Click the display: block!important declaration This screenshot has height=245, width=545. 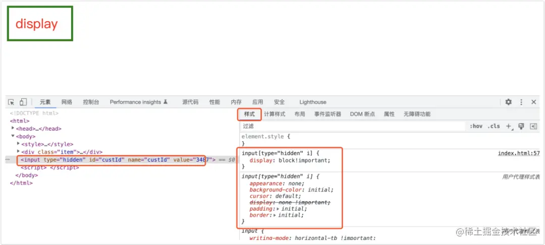click(290, 160)
